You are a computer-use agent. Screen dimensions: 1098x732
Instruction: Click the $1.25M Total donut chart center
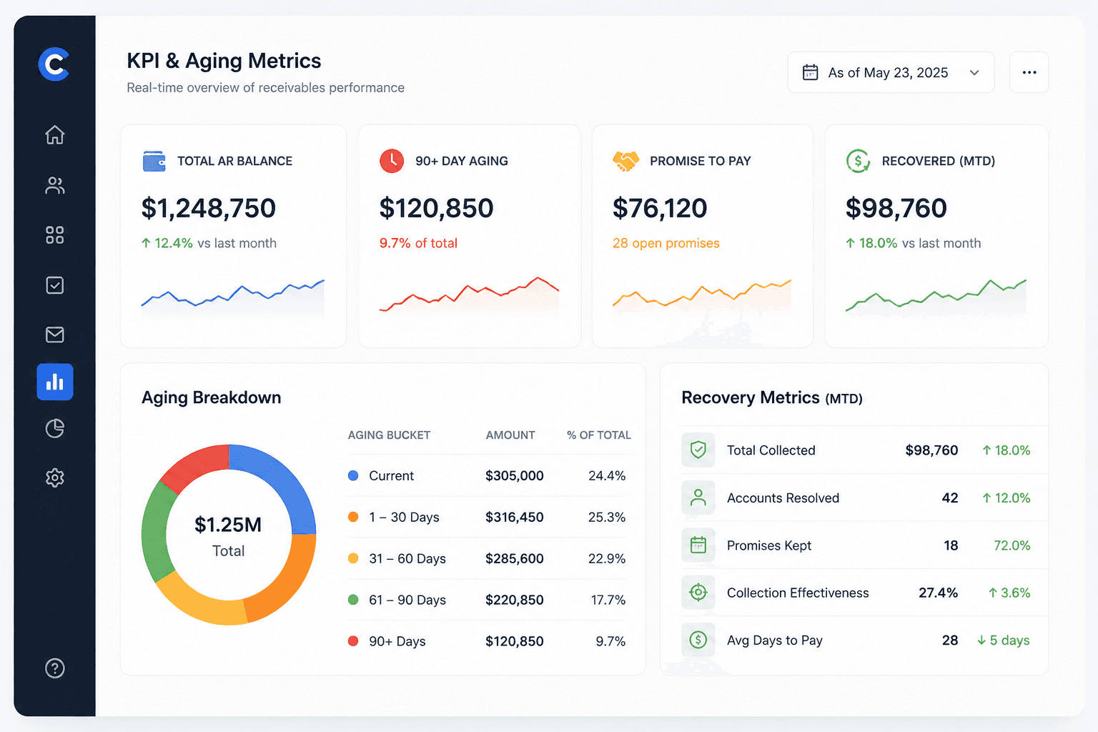point(229,535)
